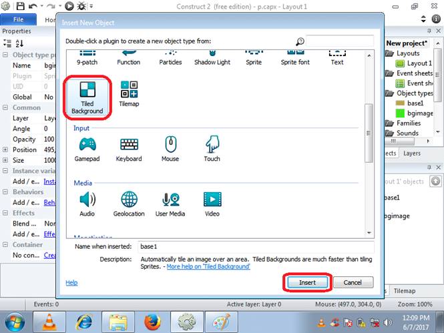Choose the Keyboard input plugin
This screenshot has width=444, height=333.
click(x=129, y=149)
